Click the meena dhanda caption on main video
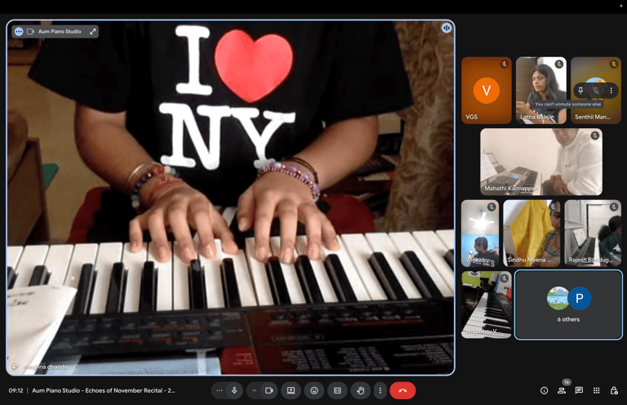627x405 pixels. (x=46, y=367)
